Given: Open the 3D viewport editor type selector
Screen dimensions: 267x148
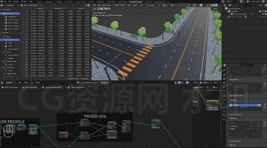Looking at the screenshot, I should point(94,5).
